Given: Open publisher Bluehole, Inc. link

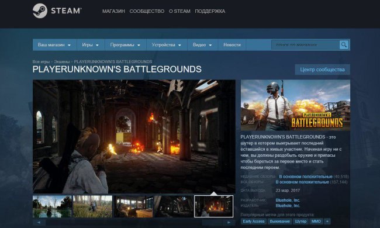Looking at the screenshot, I should pos(288,205).
